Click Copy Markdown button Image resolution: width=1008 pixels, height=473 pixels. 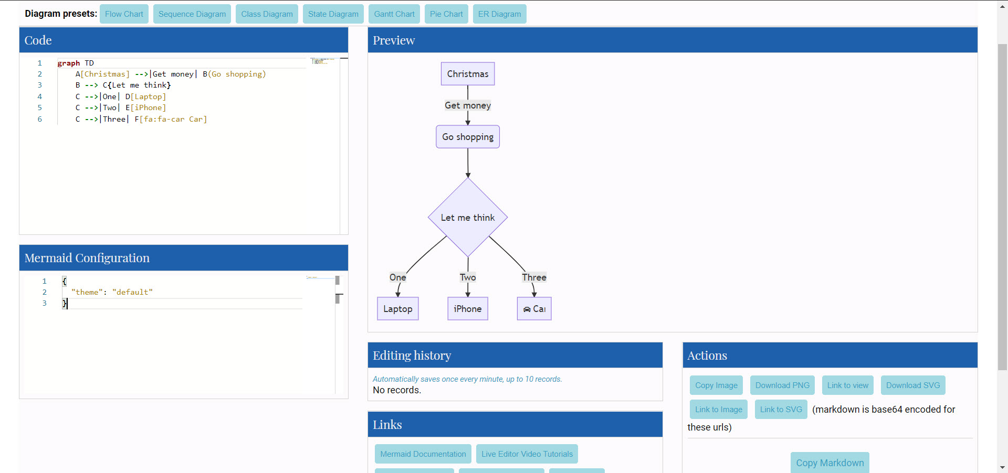(830, 463)
